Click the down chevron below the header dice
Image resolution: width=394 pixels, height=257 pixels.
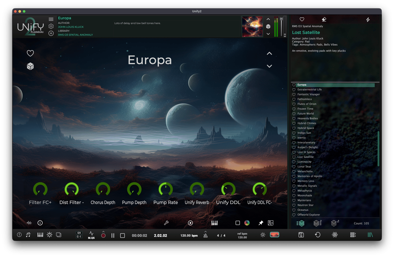point(268,34)
